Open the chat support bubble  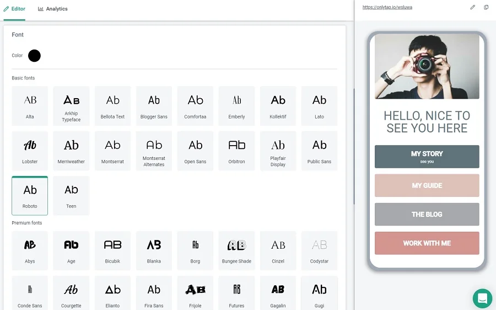point(482,298)
